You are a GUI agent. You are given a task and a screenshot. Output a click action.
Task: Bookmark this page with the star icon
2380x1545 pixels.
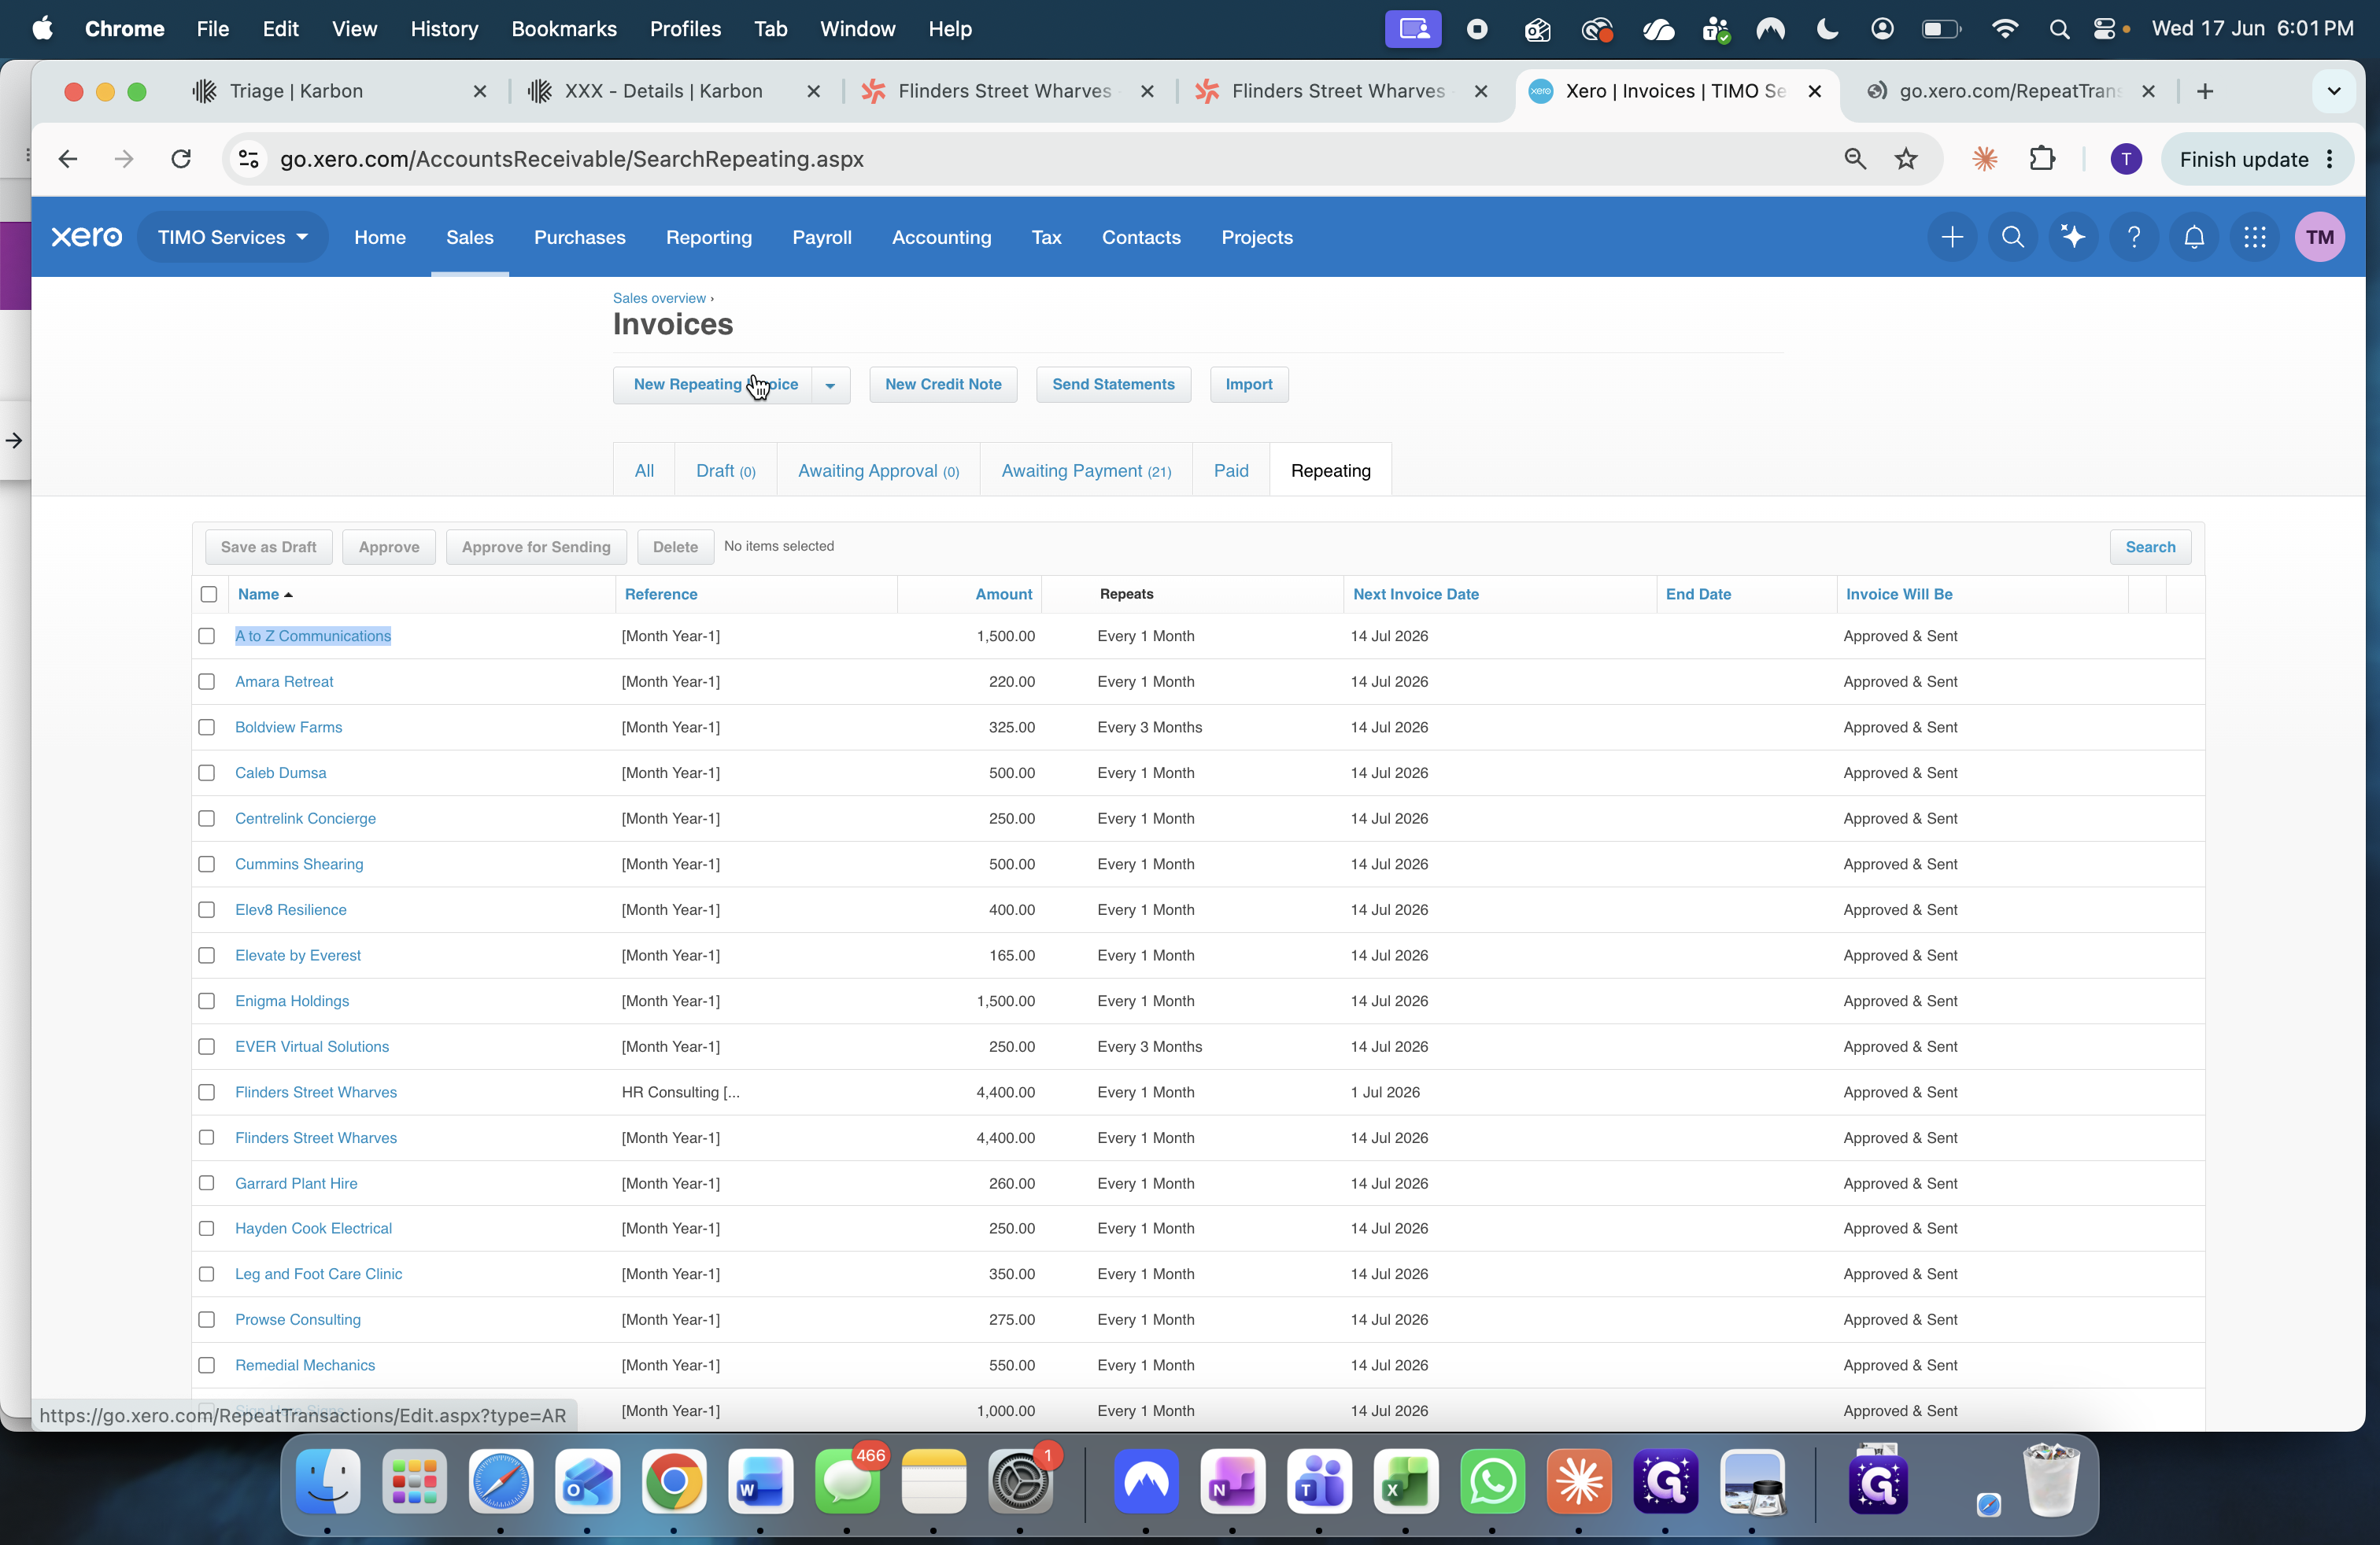tap(1906, 159)
